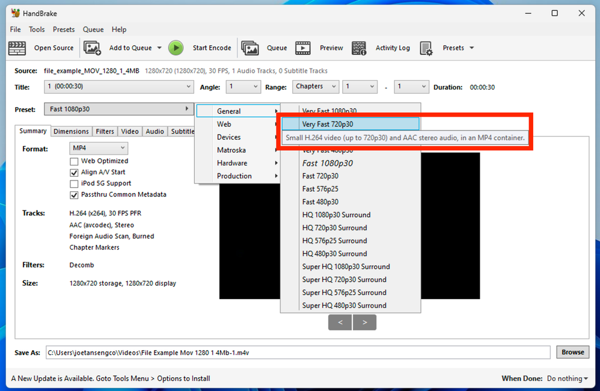The width and height of the screenshot is (600, 391).
Task: Expand the Hardware preset category
Action: coord(238,163)
